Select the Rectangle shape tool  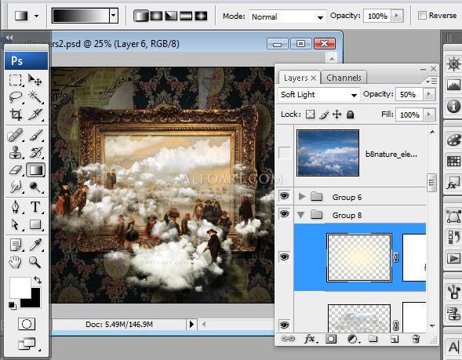pos(35,225)
